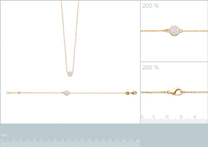Click the 0 mark on the bottom ruler
The image size is (208, 147).
pos(2,141)
